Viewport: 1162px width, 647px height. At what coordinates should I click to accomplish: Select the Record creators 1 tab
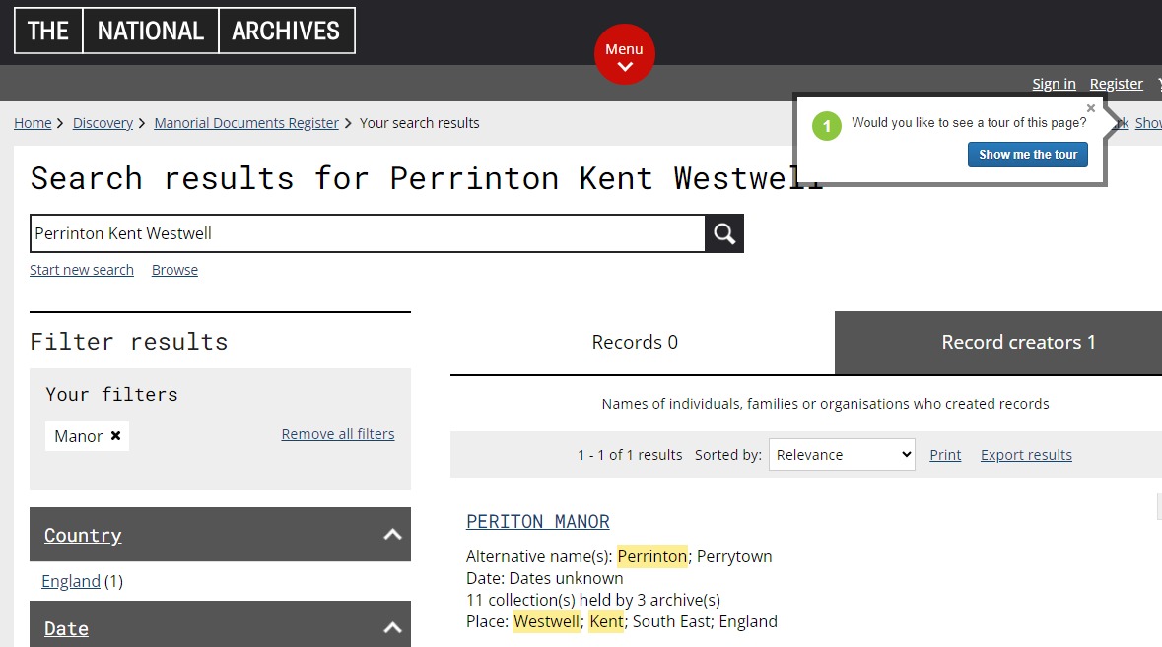tap(1018, 343)
